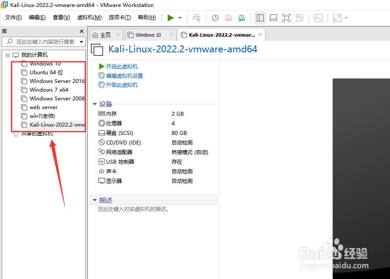
Task: Select Ubuntu 64 位 virtual machine
Action: pos(46,72)
